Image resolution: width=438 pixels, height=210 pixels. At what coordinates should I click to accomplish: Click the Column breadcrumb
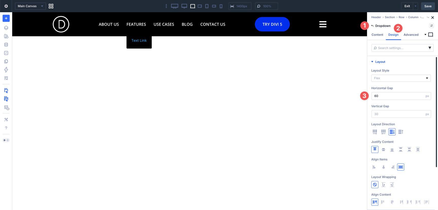[x=413, y=17]
